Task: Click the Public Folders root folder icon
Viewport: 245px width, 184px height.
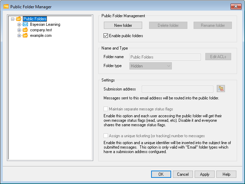Action: coord(19,19)
